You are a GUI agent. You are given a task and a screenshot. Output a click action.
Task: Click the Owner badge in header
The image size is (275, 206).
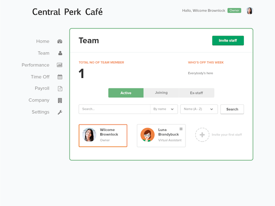point(234,11)
